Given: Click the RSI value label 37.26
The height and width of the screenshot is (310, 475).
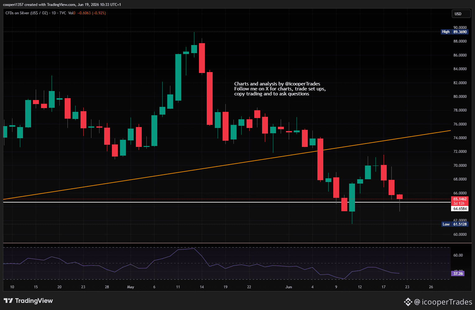Looking at the screenshot, I should (458, 273).
